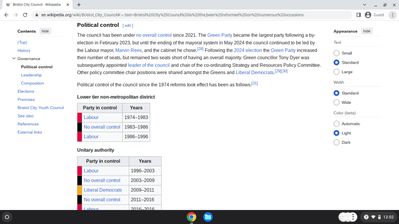Go to History section
The width and height of the screenshot is (399, 224).
pos(24,51)
